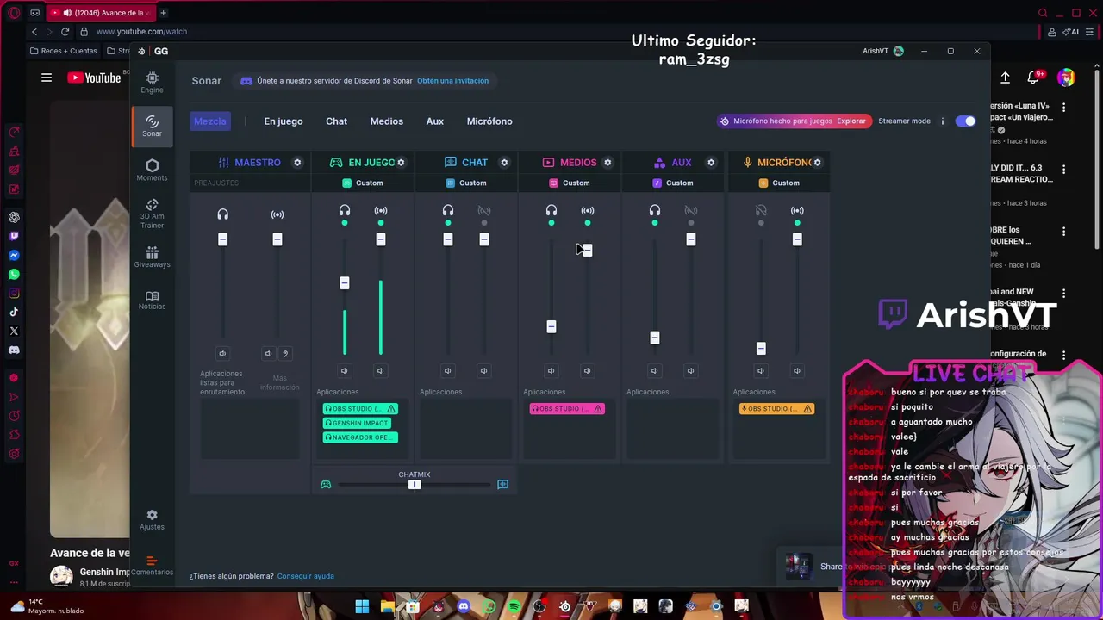1103x620 pixels.
Task: Enable Chat channel stream routing icon
Action: click(x=484, y=210)
